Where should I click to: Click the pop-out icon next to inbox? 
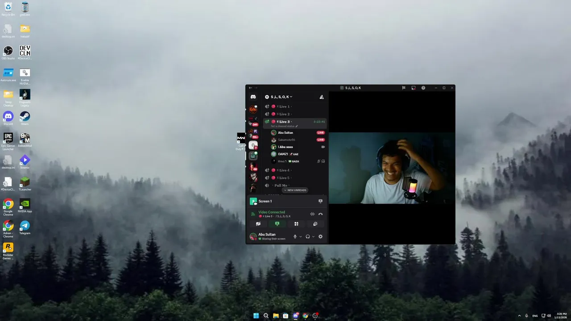click(414, 88)
